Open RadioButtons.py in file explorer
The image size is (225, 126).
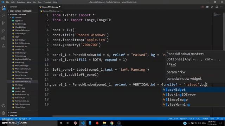point(22,94)
